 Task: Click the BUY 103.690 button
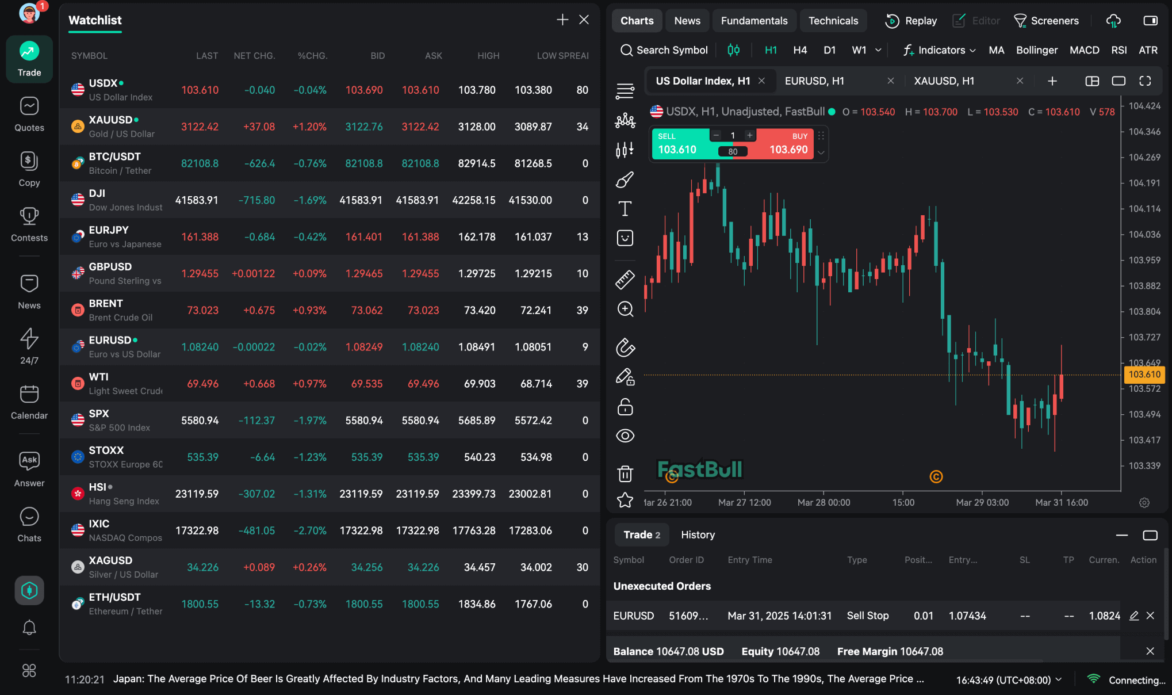pyautogui.click(x=788, y=144)
